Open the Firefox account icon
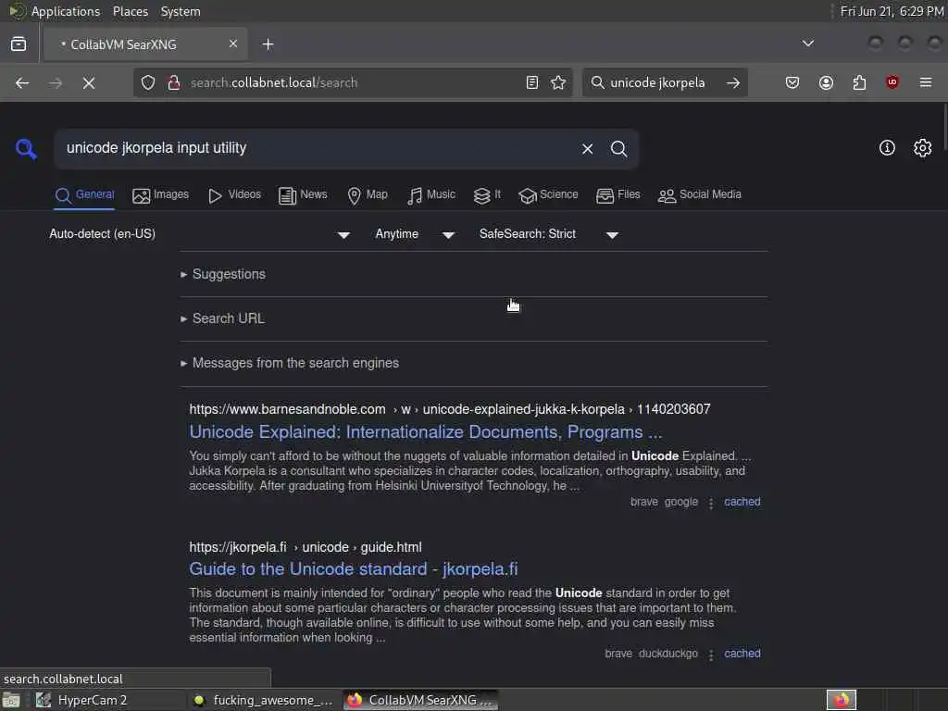 (x=826, y=82)
